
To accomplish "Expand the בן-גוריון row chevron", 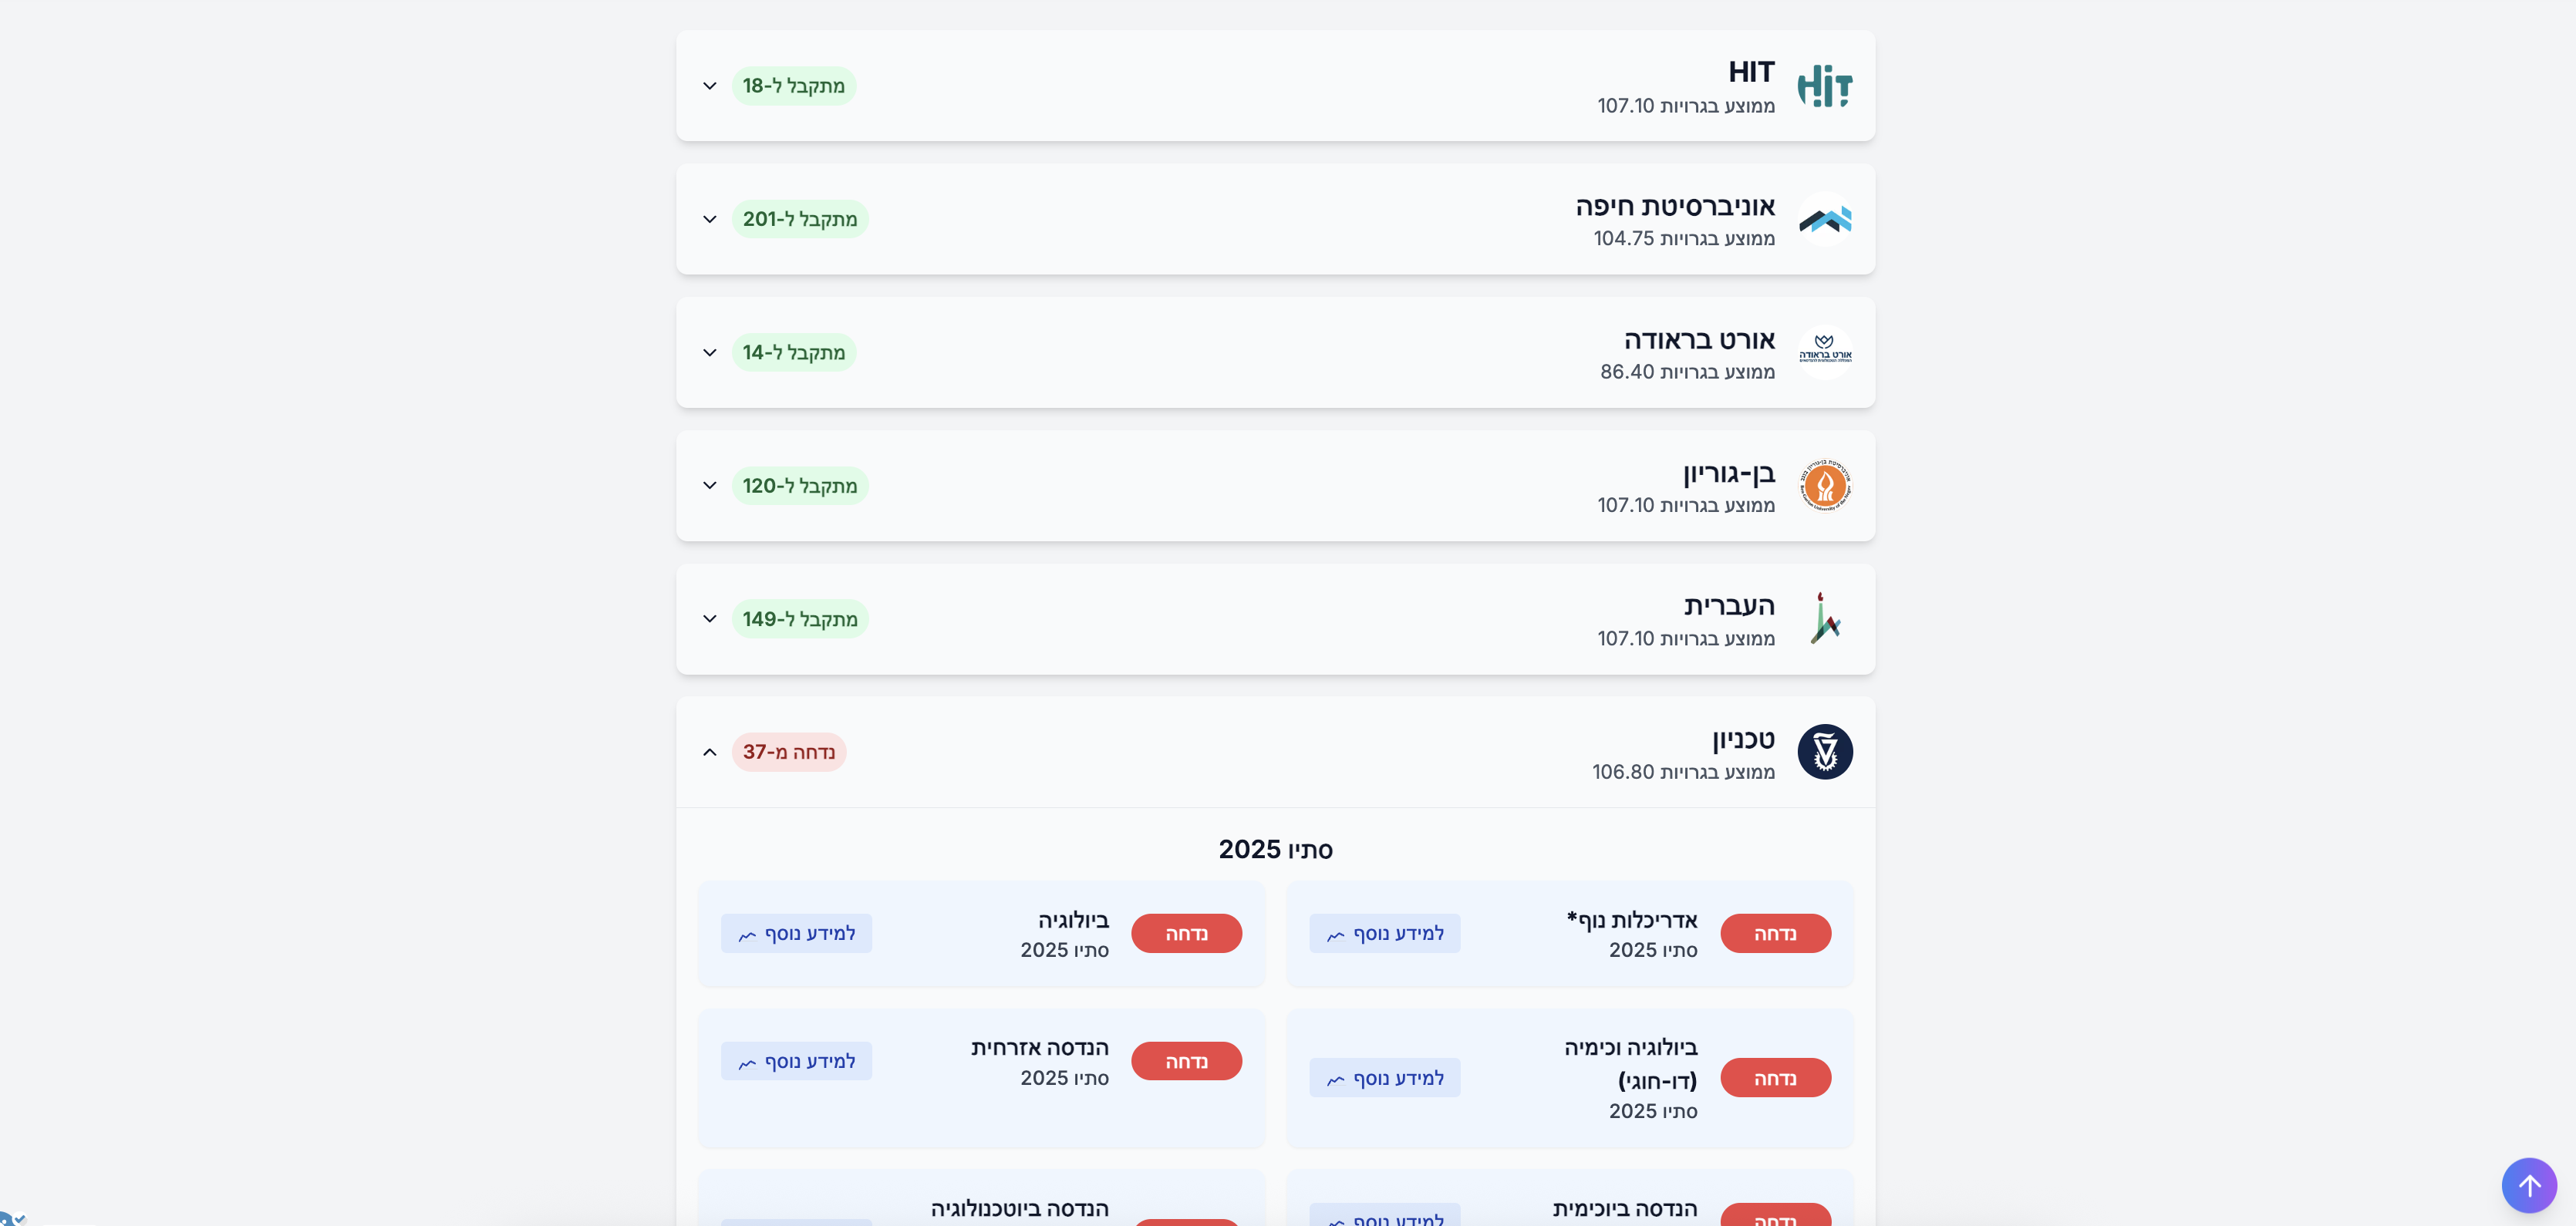I will (710, 486).
